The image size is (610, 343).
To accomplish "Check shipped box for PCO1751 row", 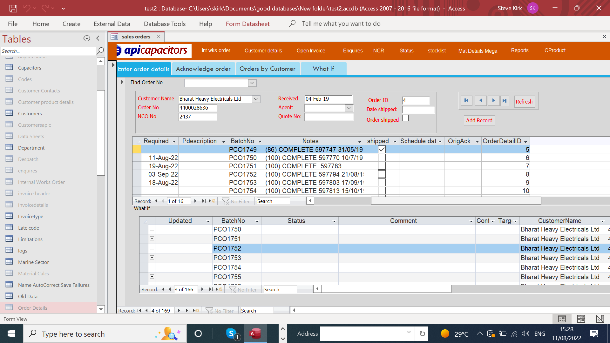I will (x=382, y=166).
